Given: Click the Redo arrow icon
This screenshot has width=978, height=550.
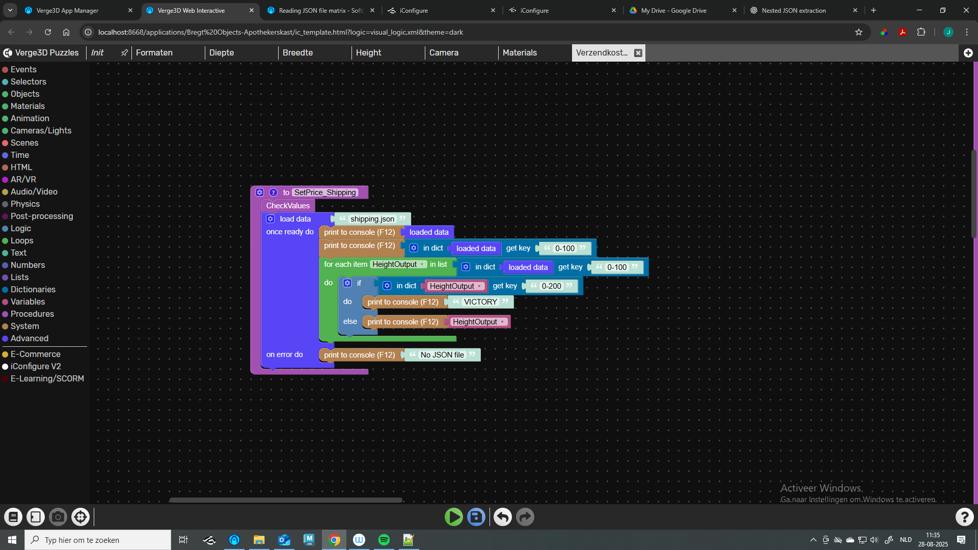Looking at the screenshot, I should click(x=525, y=517).
